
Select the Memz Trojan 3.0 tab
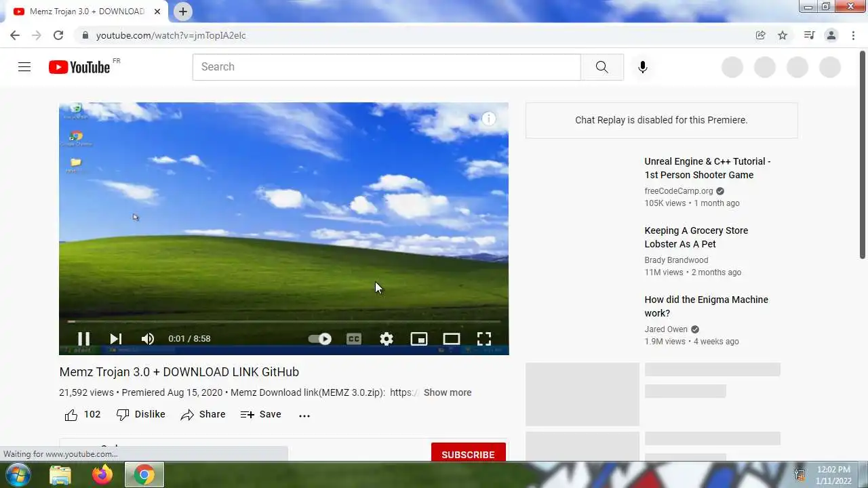87,12
